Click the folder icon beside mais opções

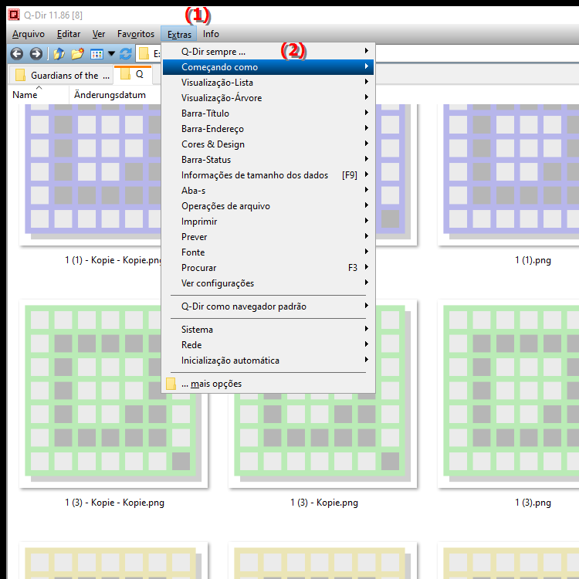[171, 384]
